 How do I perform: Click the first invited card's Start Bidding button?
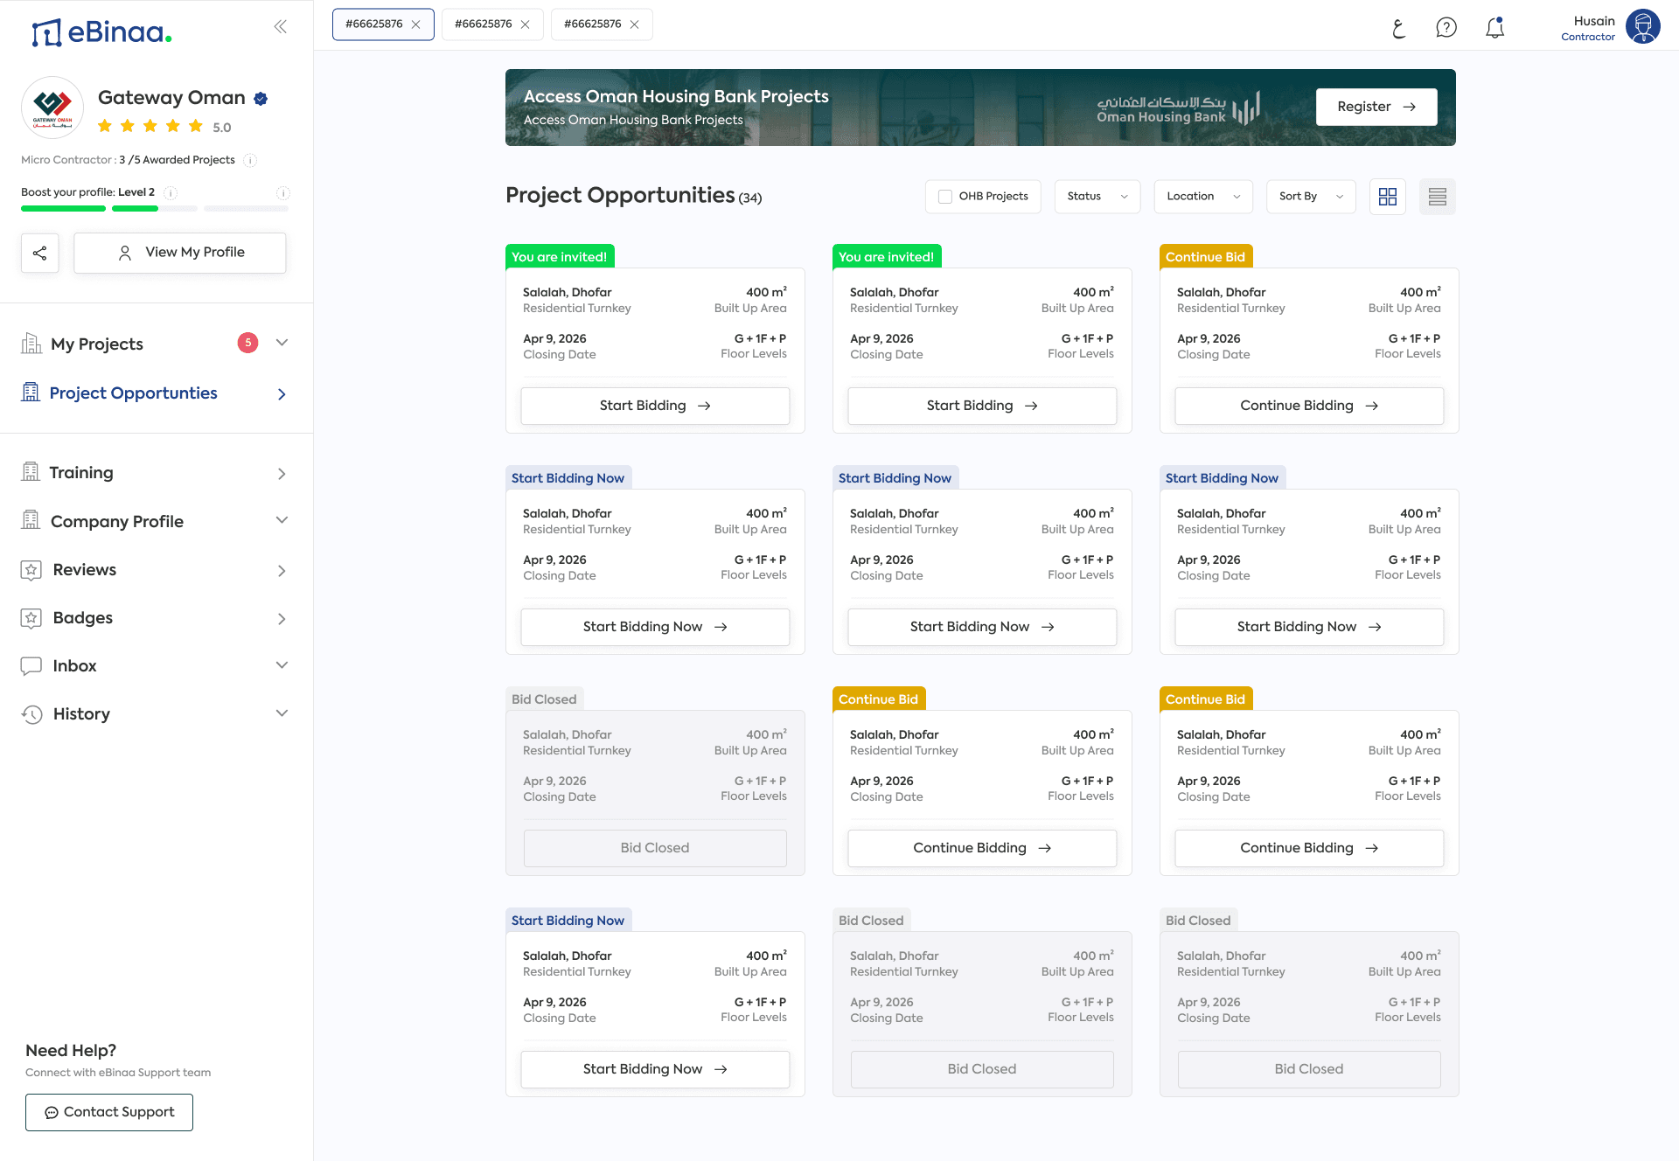tap(655, 406)
